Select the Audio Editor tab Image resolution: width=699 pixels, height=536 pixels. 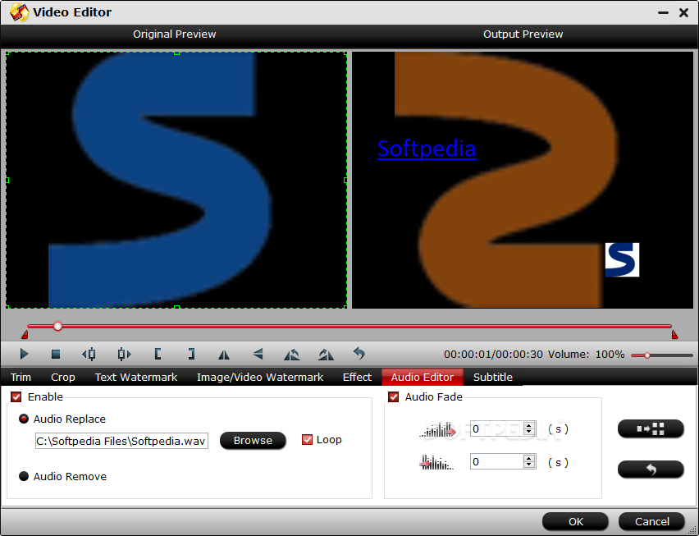pos(423,378)
